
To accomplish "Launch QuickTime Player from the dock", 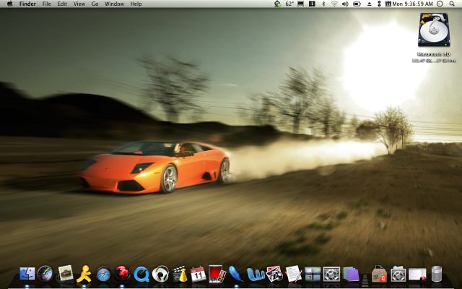I will 141,274.
